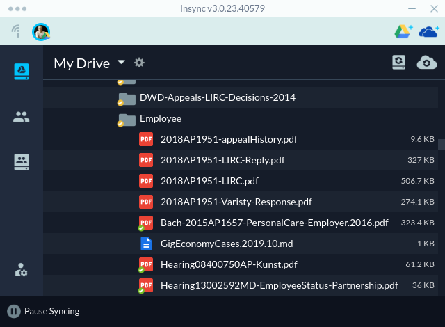The width and height of the screenshot is (445, 327).
Task: Select 2018AP1951-appealHistory.pdf file name
Action: pyautogui.click(x=229, y=139)
